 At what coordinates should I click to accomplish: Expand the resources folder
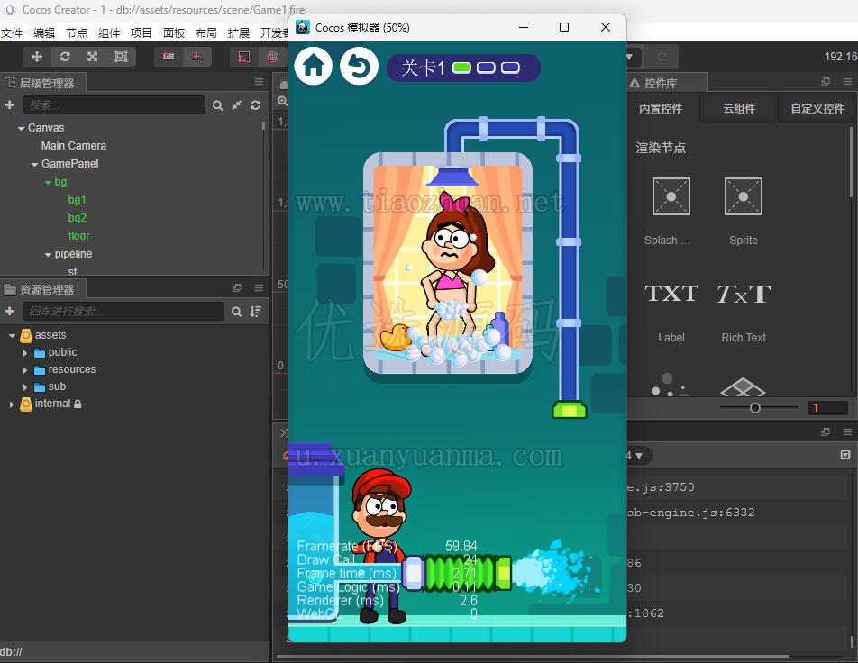pyautogui.click(x=25, y=370)
